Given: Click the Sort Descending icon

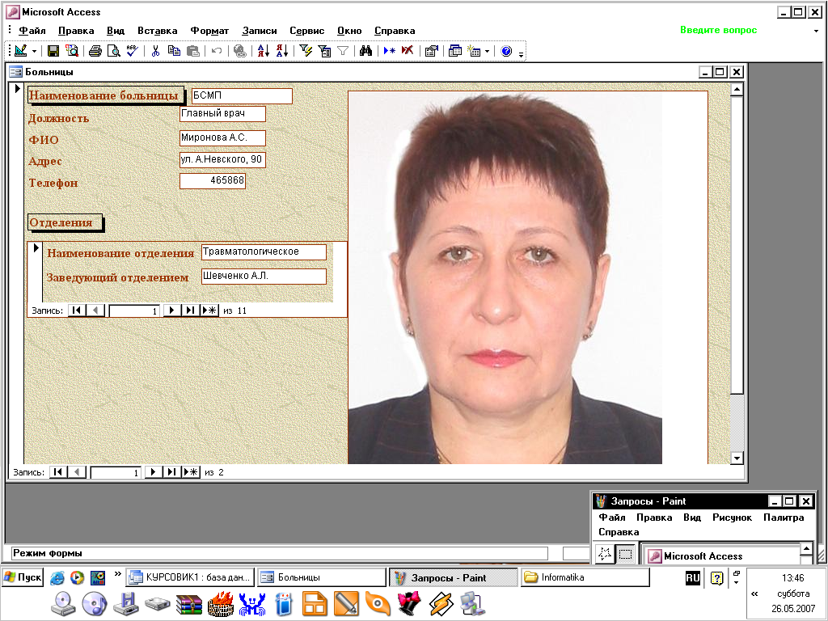Looking at the screenshot, I should click(x=282, y=51).
